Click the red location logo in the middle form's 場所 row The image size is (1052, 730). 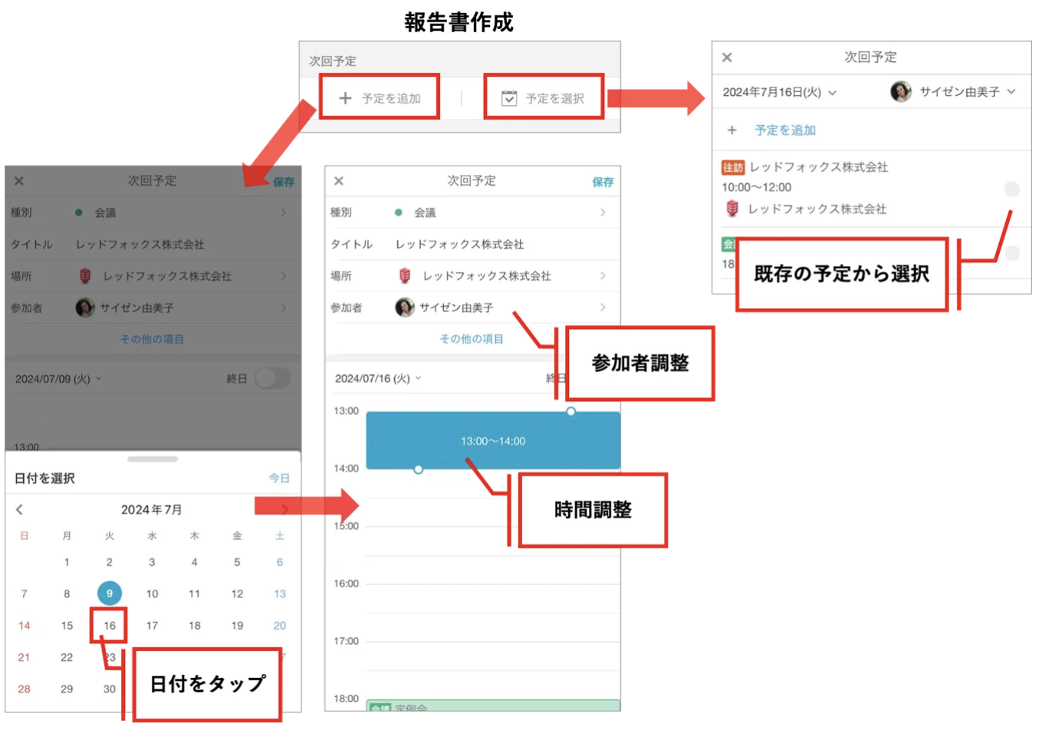[x=405, y=275]
